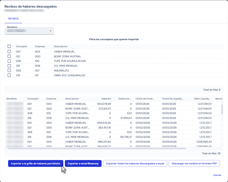Click the Beneficio dropdown arrow
The image size is (228, 182).
point(50,31)
